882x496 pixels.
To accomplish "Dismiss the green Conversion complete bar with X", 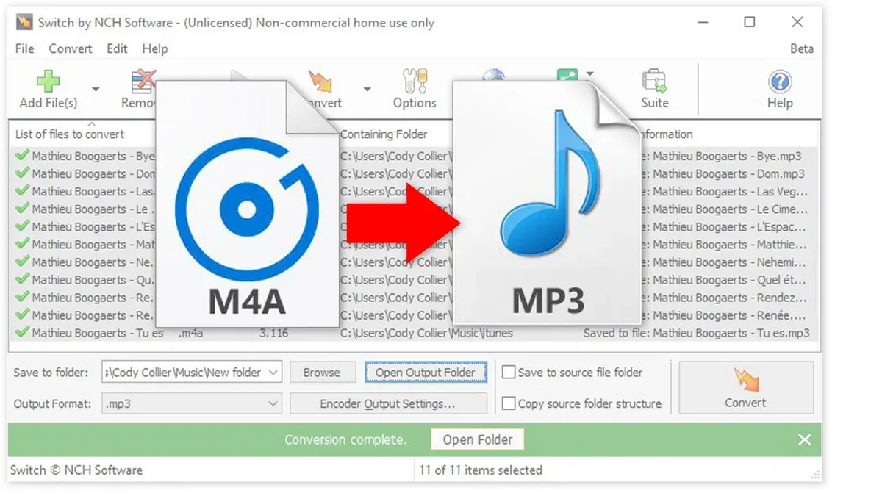I will (805, 439).
